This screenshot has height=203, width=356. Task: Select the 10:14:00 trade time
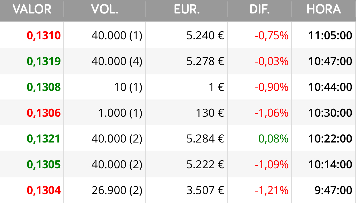coord(330,165)
